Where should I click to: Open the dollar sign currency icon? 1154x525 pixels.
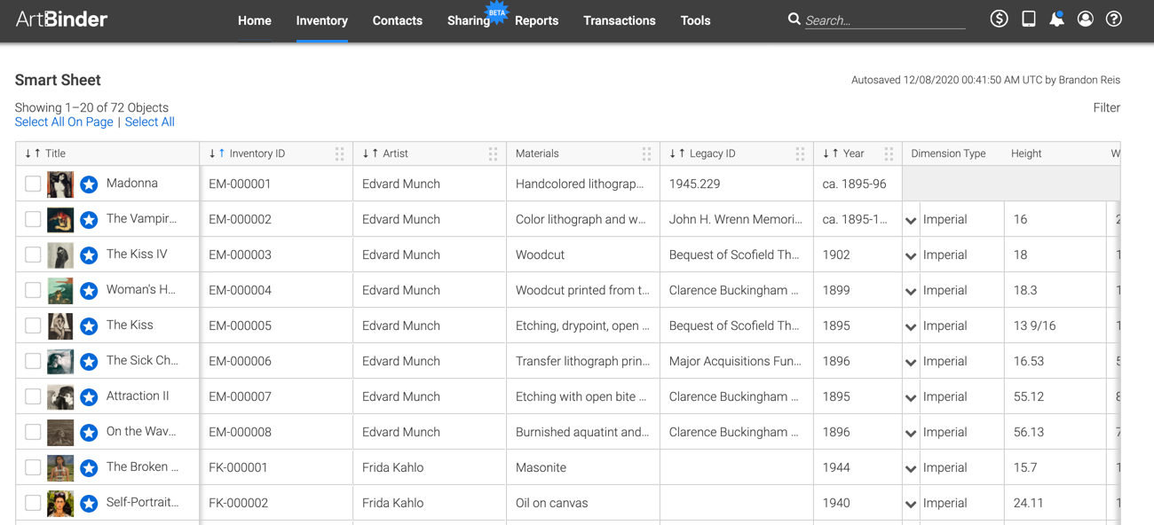pyautogui.click(x=999, y=19)
